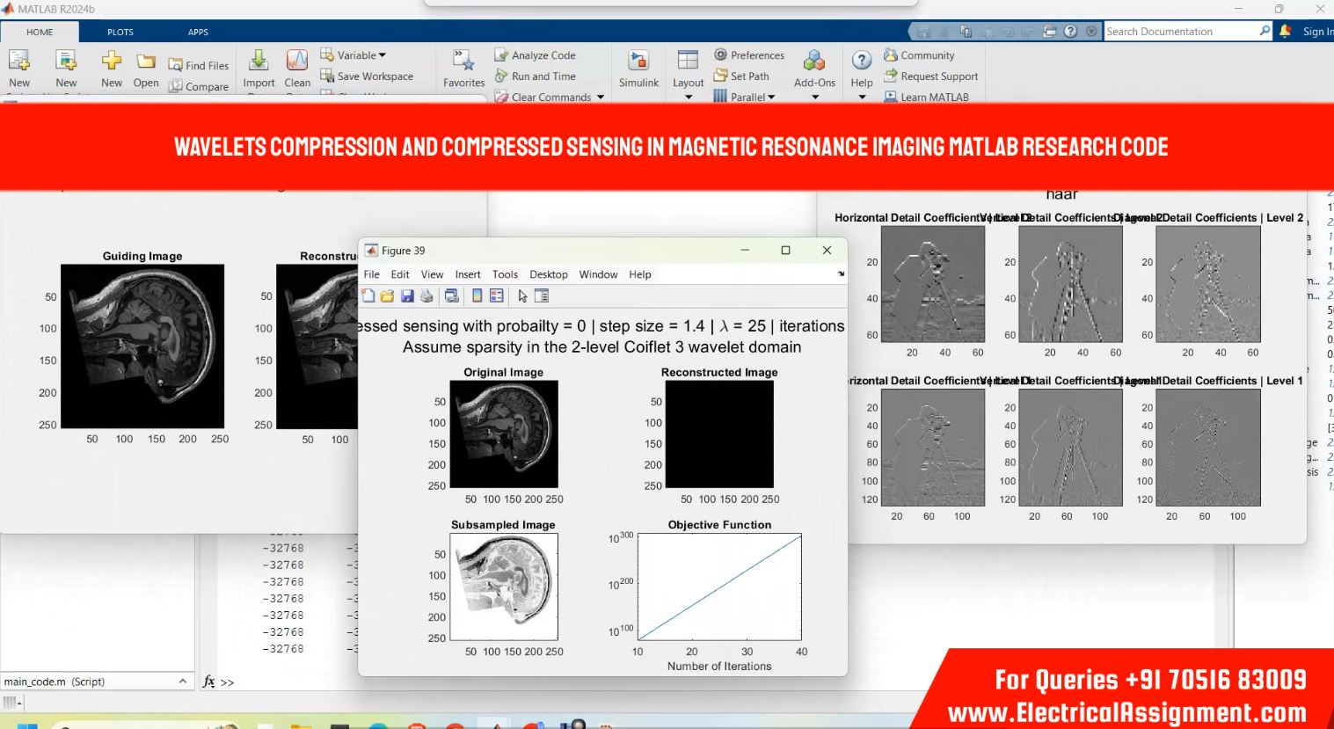Click the Request Support link
Image resolution: width=1334 pixels, height=729 pixels.
pos(938,77)
